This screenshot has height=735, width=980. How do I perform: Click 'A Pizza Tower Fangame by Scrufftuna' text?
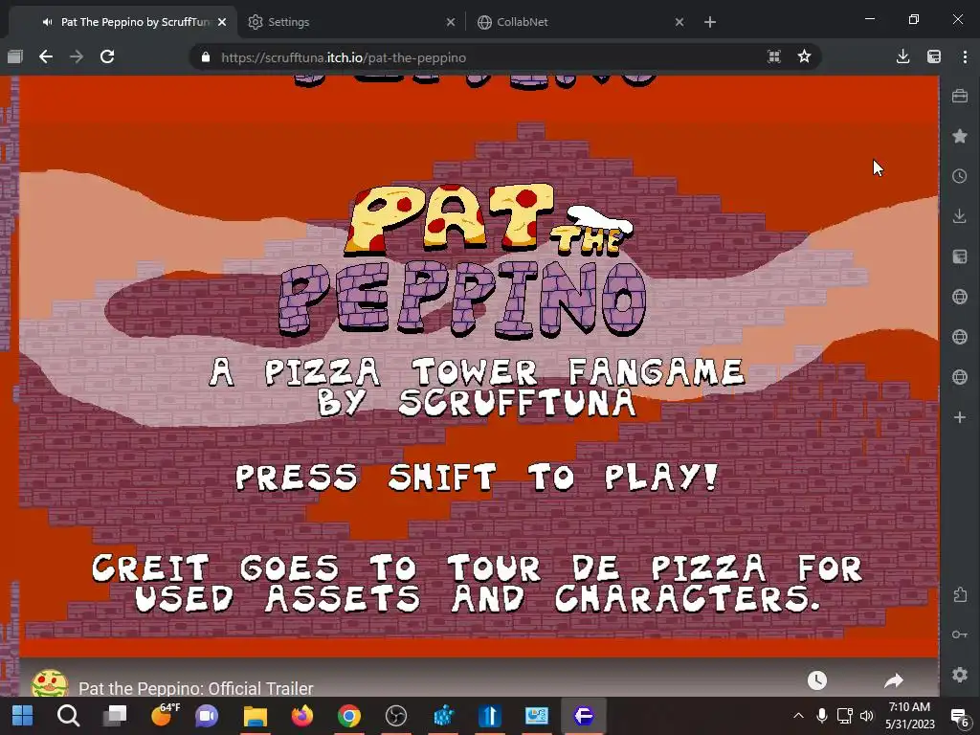477,387
